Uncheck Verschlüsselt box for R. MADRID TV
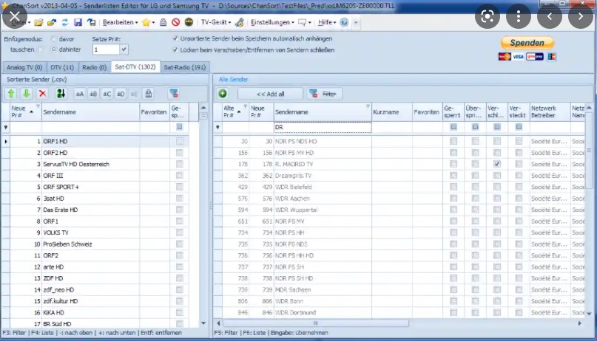This screenshot has width=597, height=341. coord(497,164)
